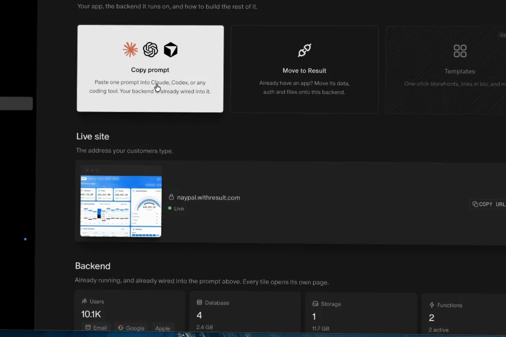Click the 11.7 GB storage size
This screenshot has width=506, height=337.
pyautogui.click(x=321, y=328)
